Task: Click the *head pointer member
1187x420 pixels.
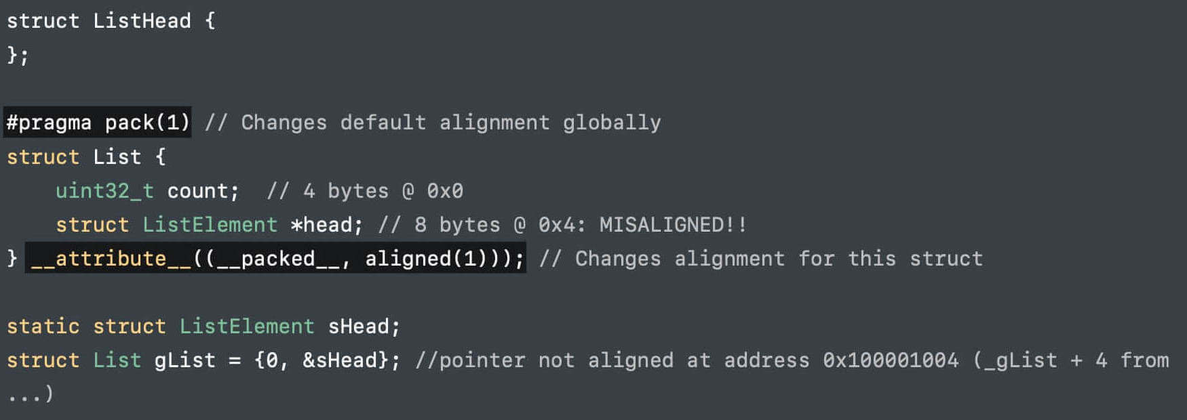Action: pos(326,225)
